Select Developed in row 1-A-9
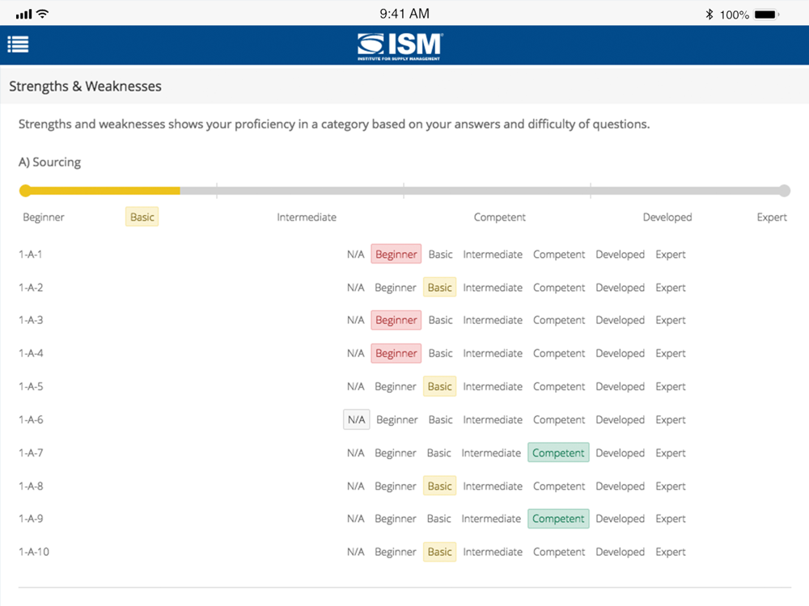The height and width of the screenshot is (606, 809). [x=621, y=519]
